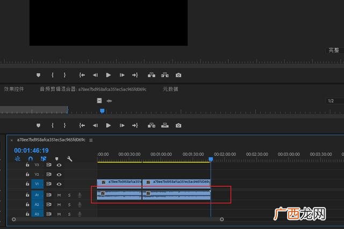Mark In in the 1/2 monitor transport row
This screenshot has height=229, width=344.
pos(53,125)
